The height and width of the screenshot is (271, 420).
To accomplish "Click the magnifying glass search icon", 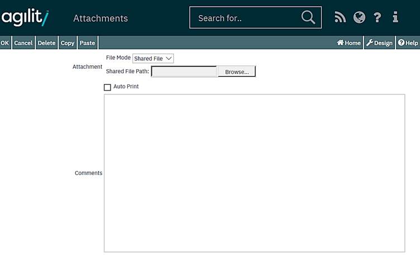I will (x=308, y=18).
